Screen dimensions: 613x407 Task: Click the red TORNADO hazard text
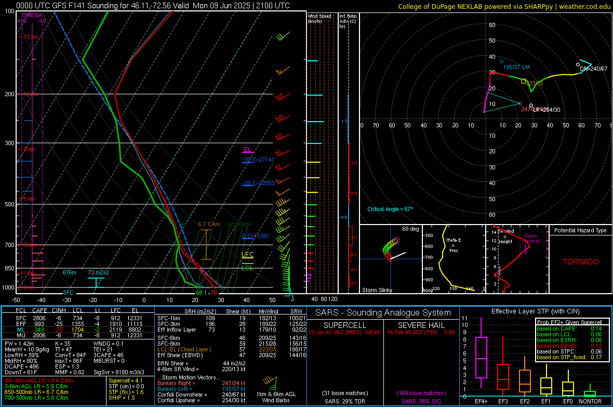tap(581, 262)
